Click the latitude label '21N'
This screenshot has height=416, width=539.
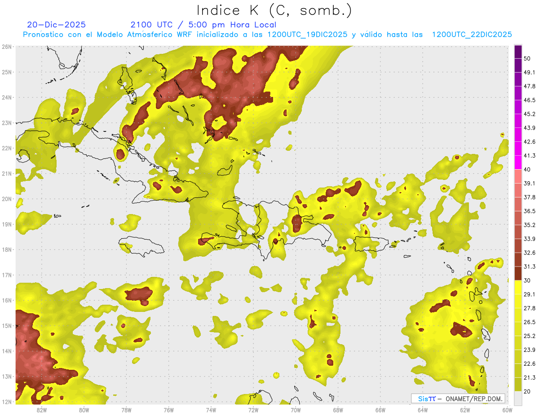[x=7, y=174]
